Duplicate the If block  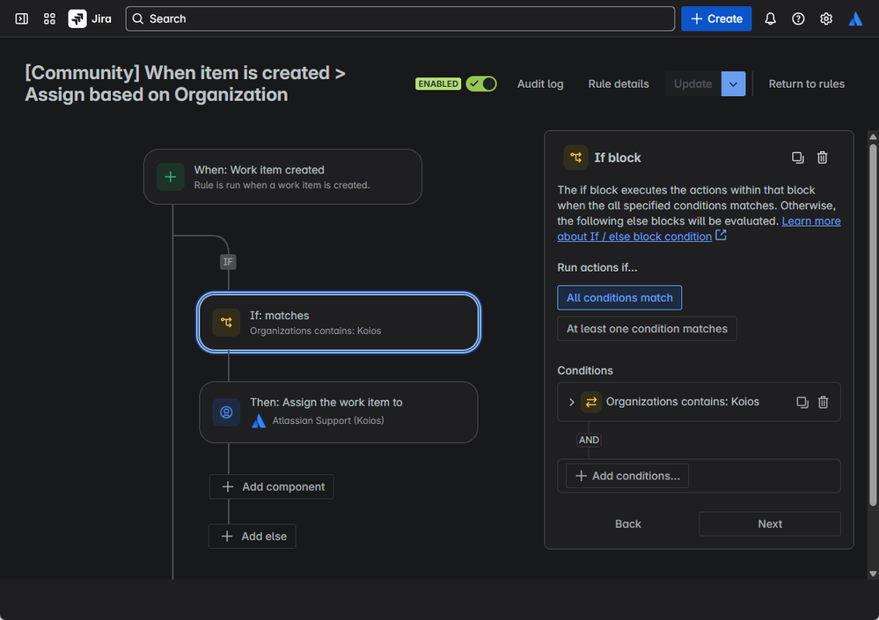click(x=798, y=158)
